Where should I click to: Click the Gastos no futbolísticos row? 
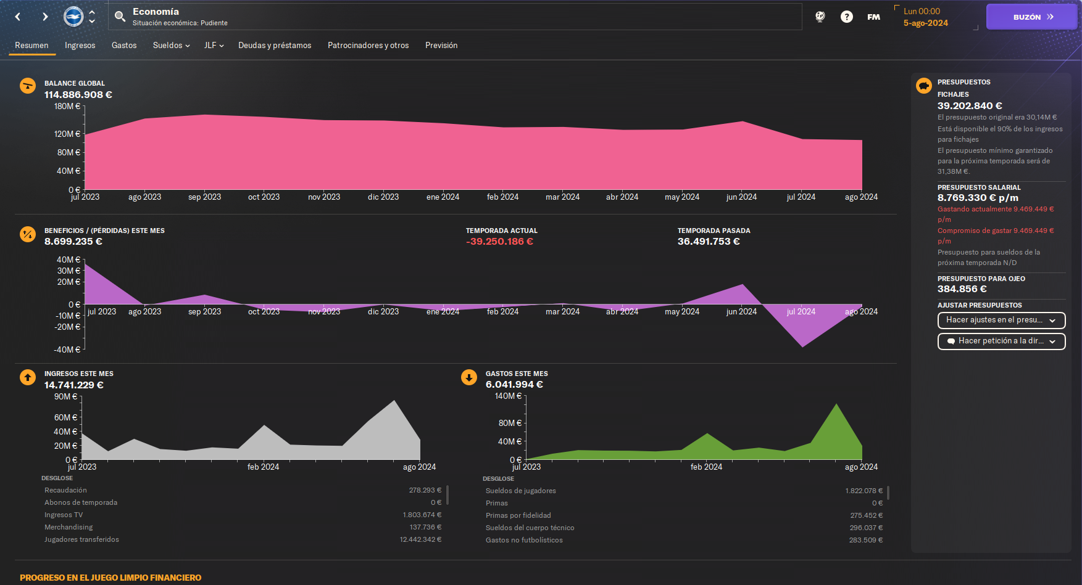(x=684, y=540)
